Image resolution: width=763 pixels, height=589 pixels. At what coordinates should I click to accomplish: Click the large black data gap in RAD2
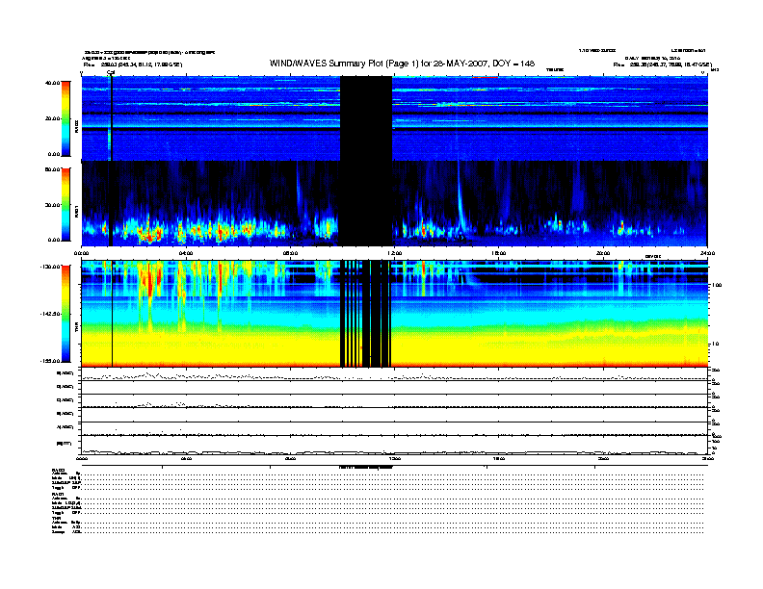pyautogui.click(x=366, y=118)
